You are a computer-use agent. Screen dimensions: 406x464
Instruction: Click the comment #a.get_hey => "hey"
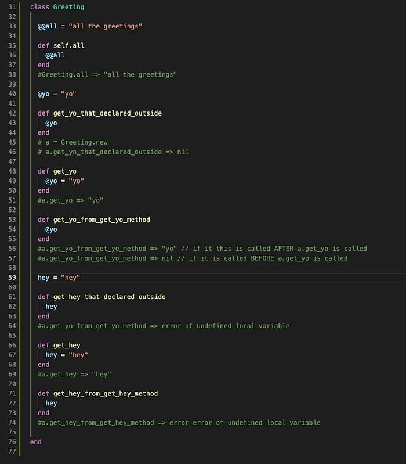click(x=74, y=375)
